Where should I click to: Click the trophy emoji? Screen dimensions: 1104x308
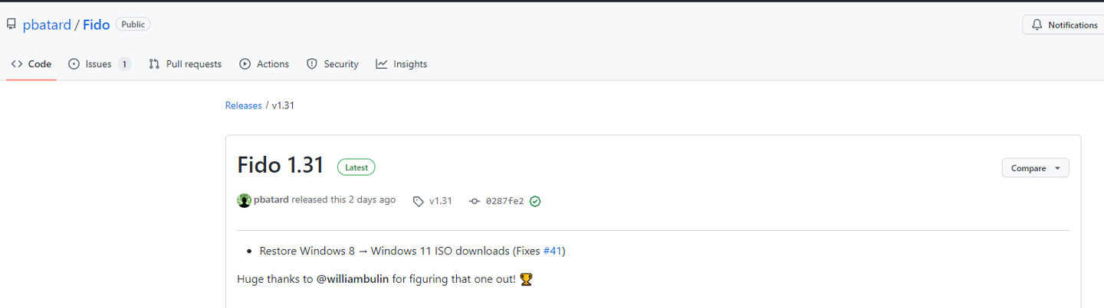click(x=526, y=279)
